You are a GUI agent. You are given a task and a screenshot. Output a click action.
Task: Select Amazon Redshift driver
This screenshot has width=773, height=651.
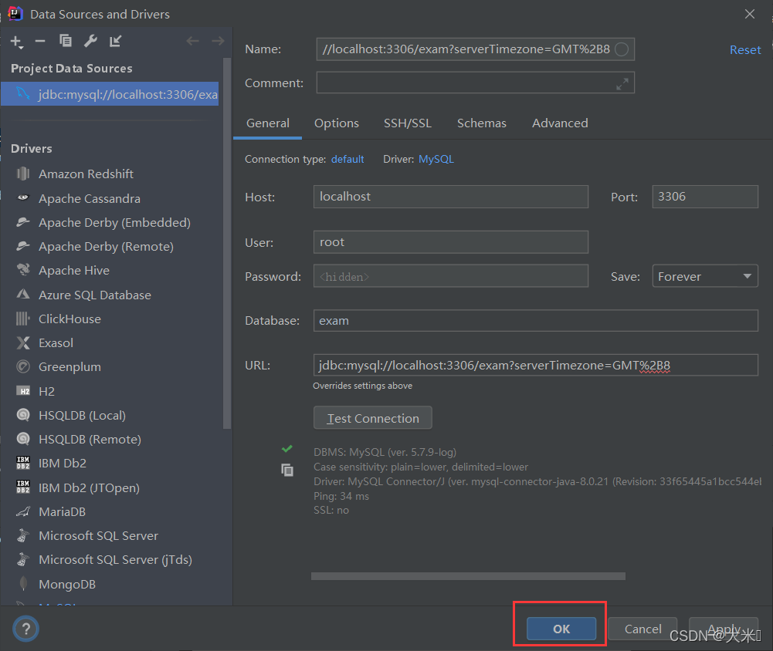pos(86,174)
